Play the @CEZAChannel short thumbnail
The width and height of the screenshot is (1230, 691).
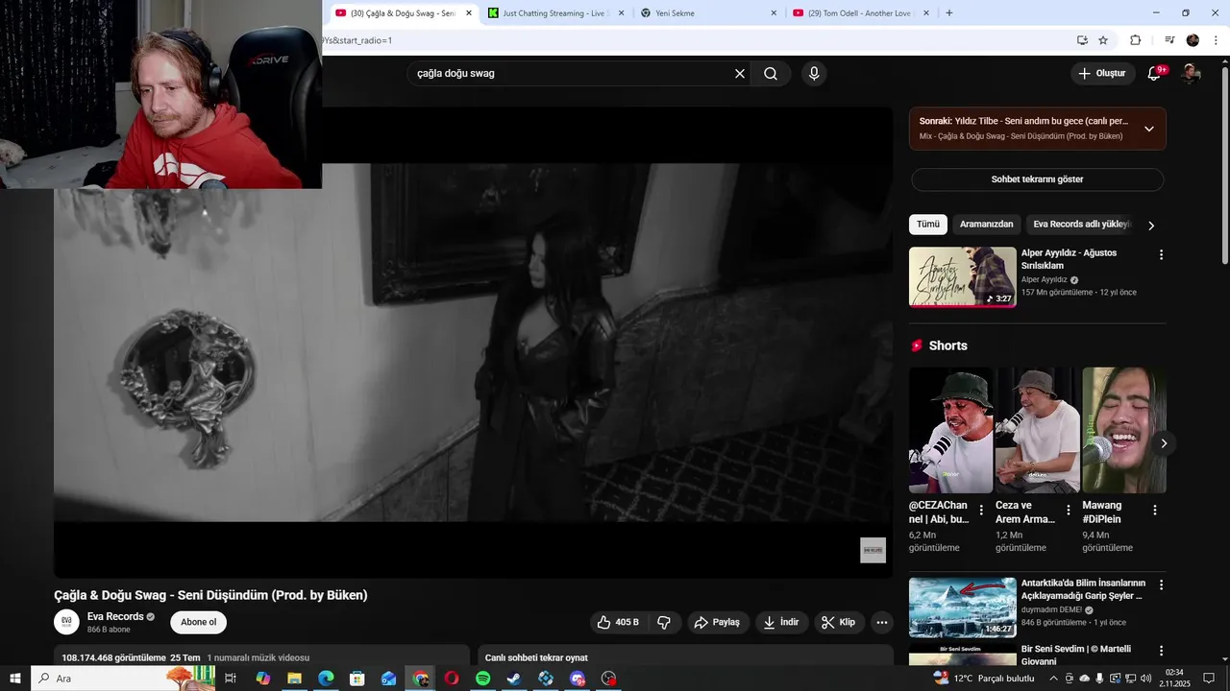click(x=951, y=430)
